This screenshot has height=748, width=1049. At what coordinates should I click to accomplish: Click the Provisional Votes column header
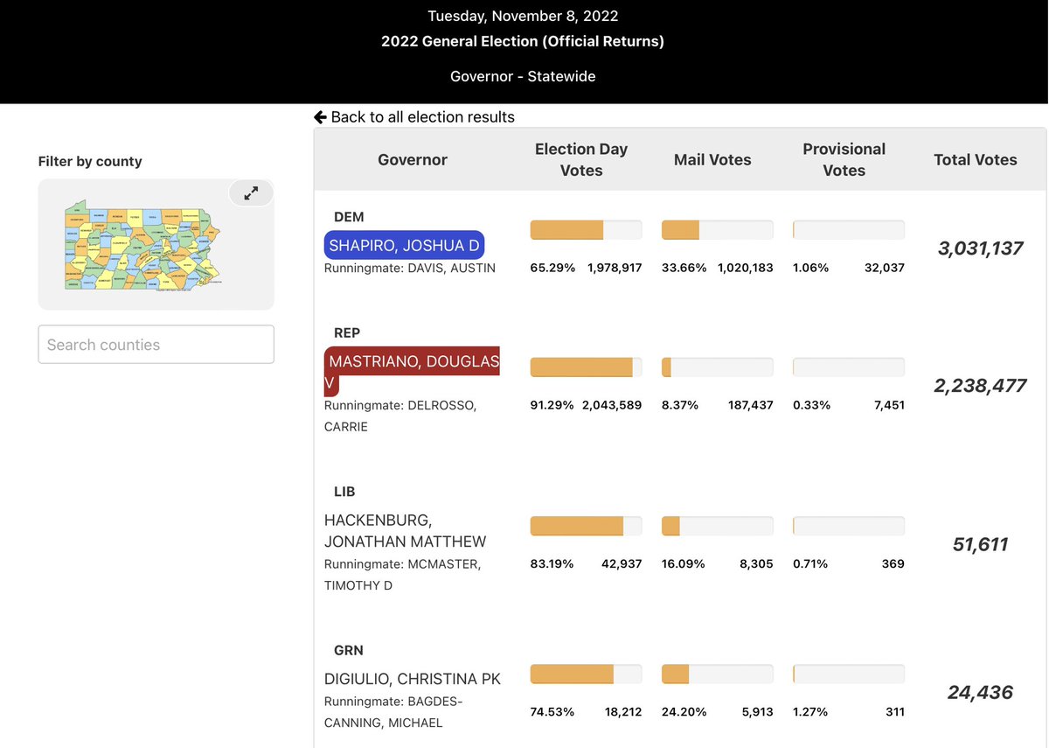pos(844,160)
